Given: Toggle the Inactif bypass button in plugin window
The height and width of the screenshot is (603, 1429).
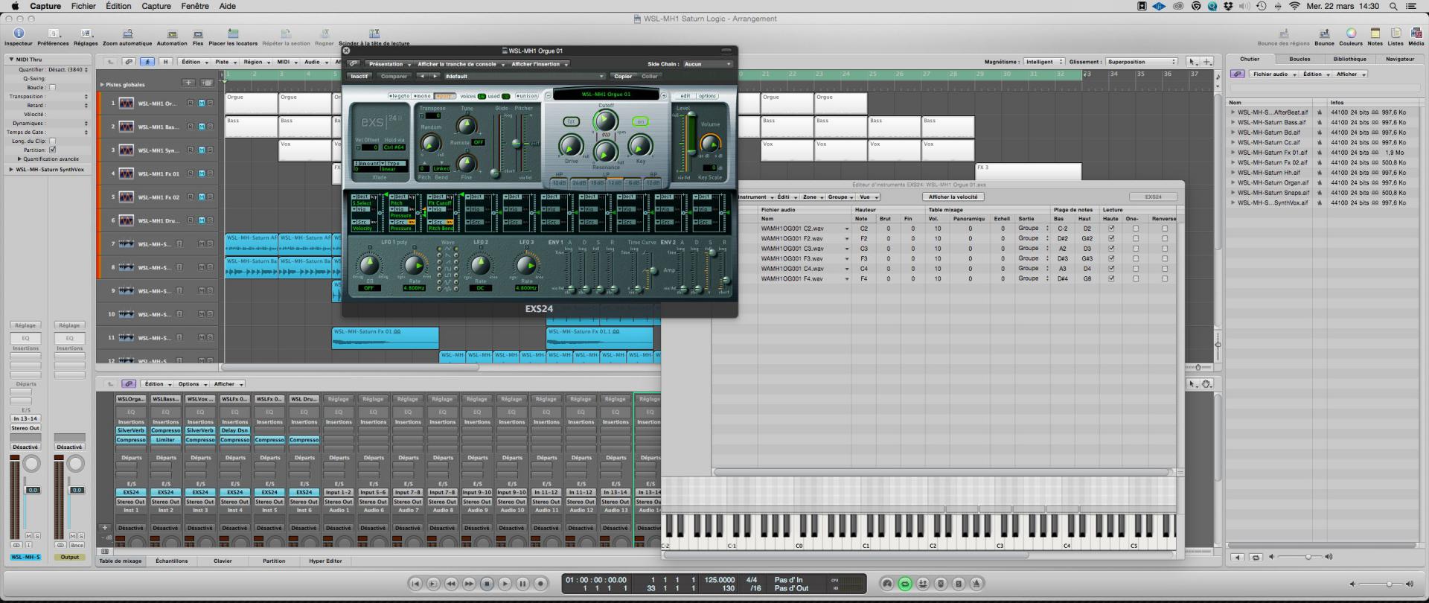Looking at the screenshot, I should click(x=359, y=76).
